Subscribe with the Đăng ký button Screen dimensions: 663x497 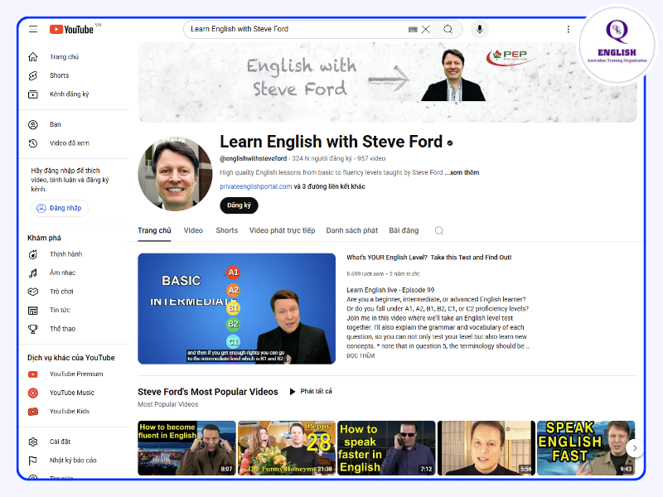pos(239,205)
